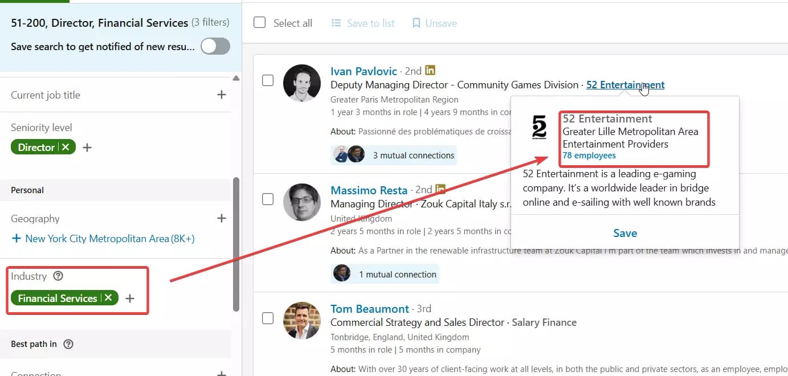
Task: Toggle the save search notification switch
Action: tap(215, 46)
